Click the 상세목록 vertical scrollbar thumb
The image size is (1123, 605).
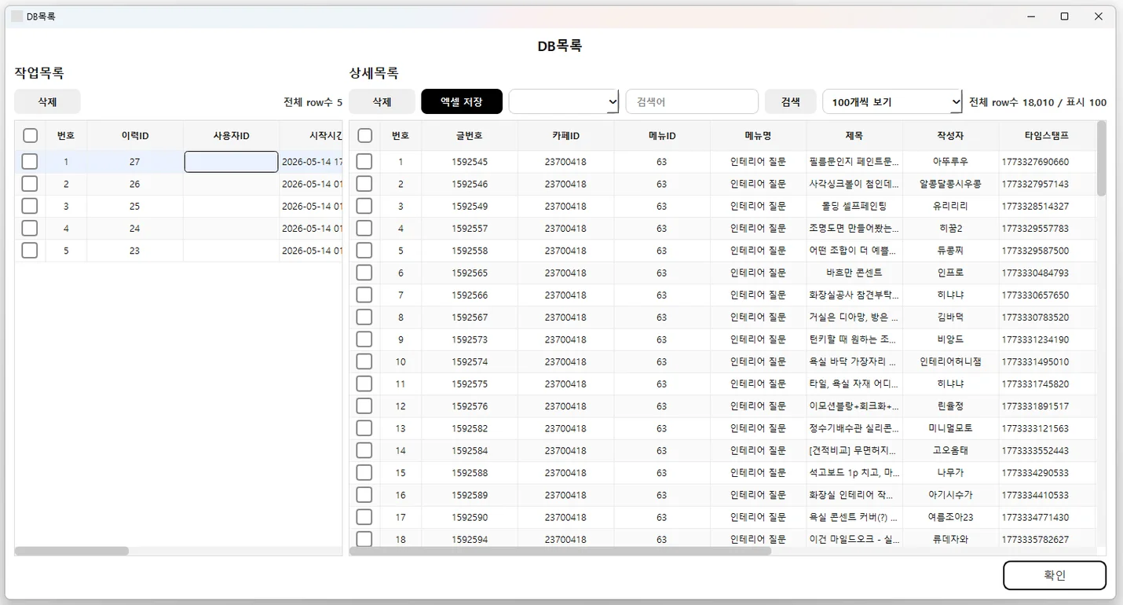[x=1101, y=159]
